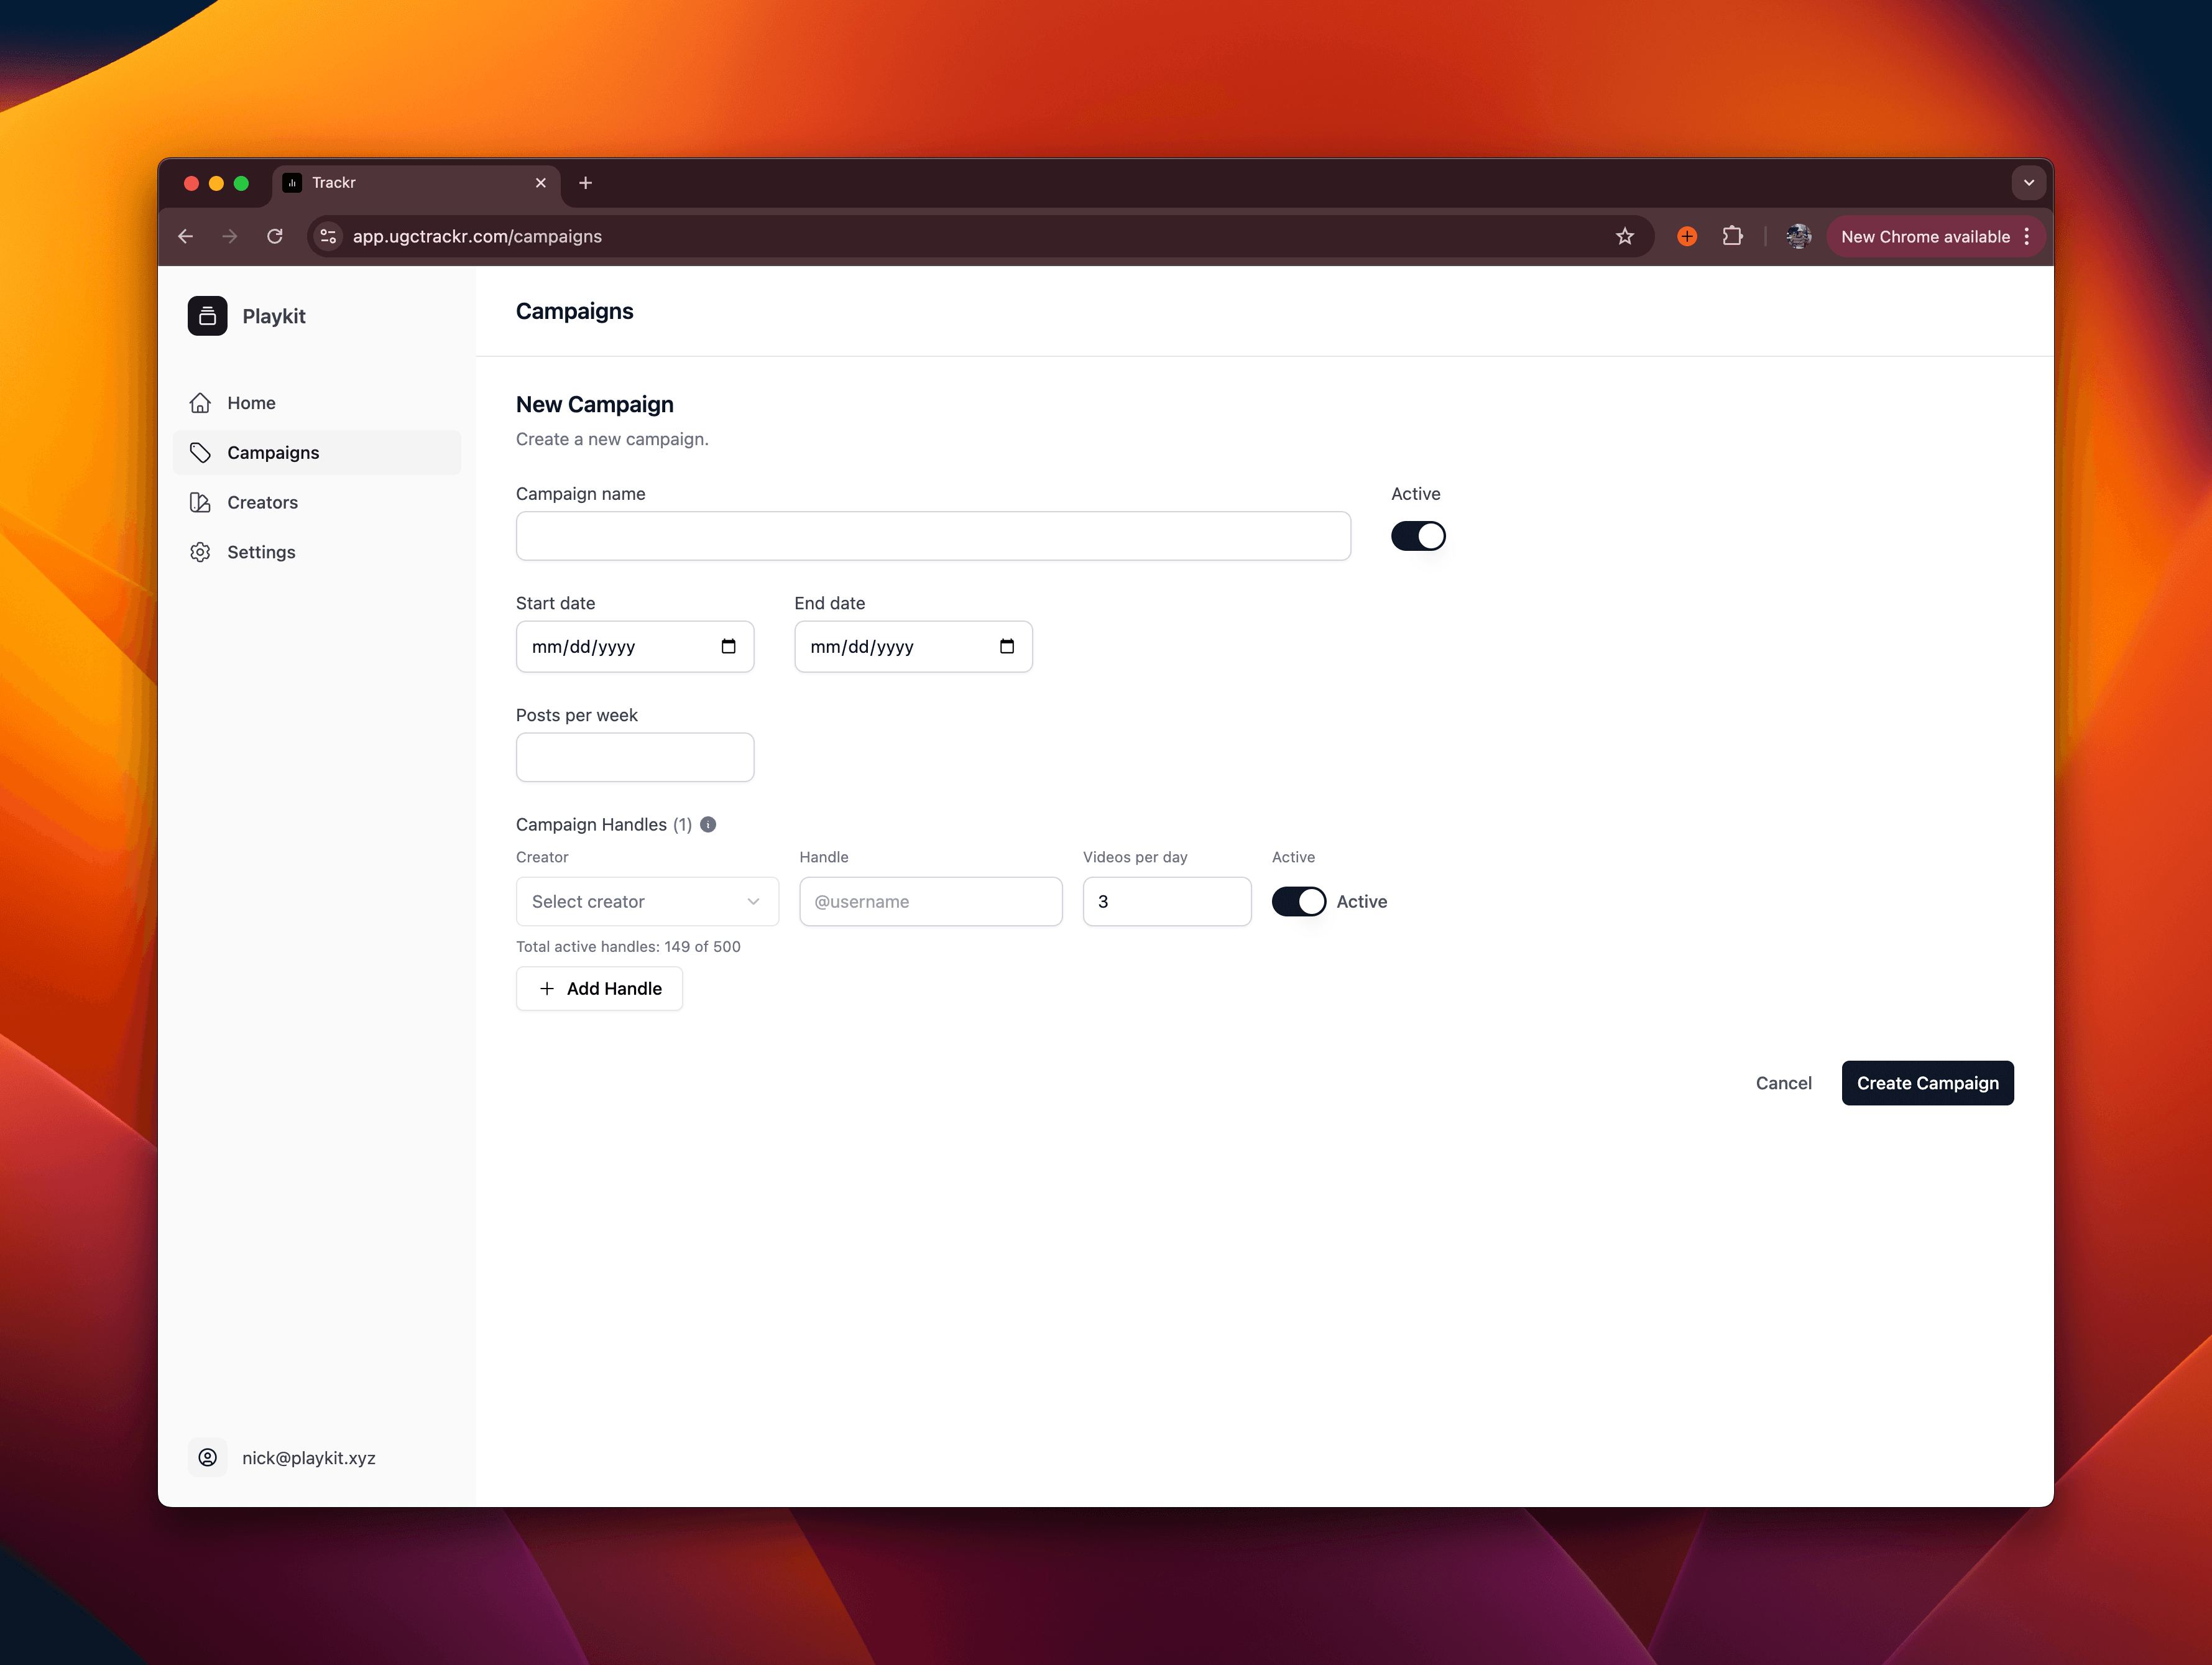Click the user avatar icon beside nick@playkit.xyz
The height and width of the screenshot is (1665, 2212).
point(208,1458)
